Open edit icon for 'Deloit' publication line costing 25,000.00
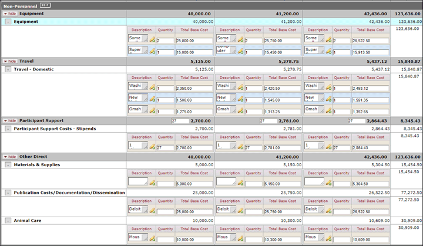The image size is (423, 246). (152, 211)
